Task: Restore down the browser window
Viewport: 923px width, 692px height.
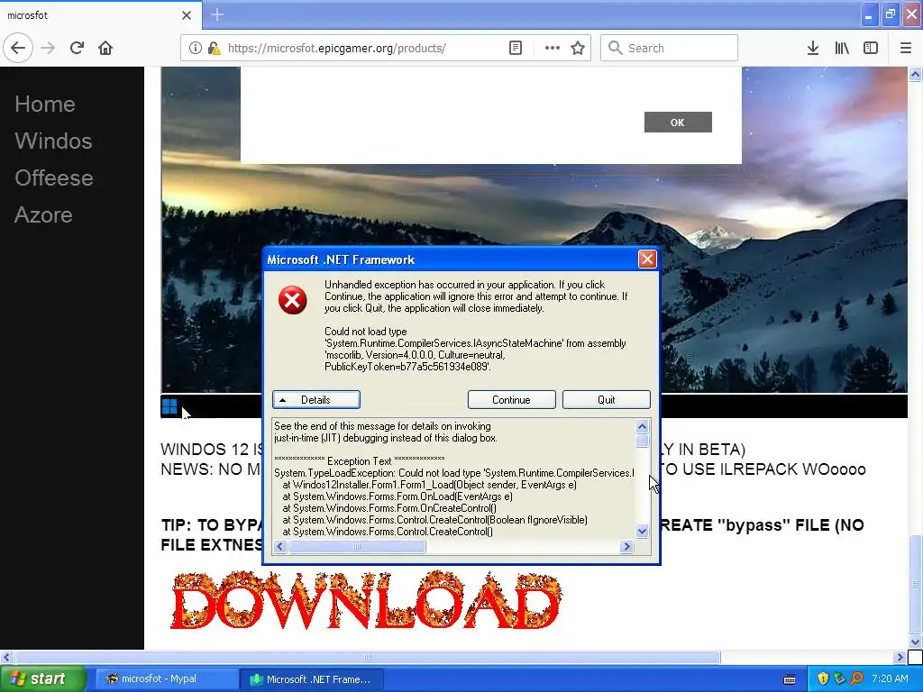Action: (x=890, y=14)
